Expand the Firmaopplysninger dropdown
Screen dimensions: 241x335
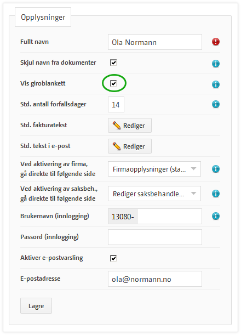(x=154, y=169)
